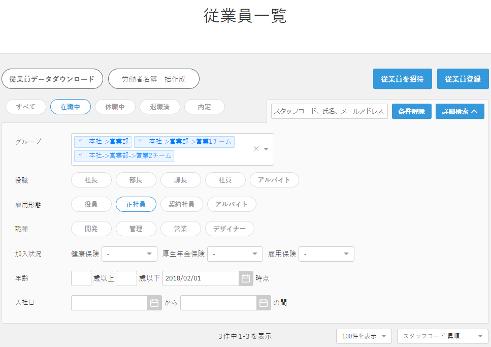This screenshot has height=347, width=491.
Task: Open calendar for hire date start
Action: 154,303
